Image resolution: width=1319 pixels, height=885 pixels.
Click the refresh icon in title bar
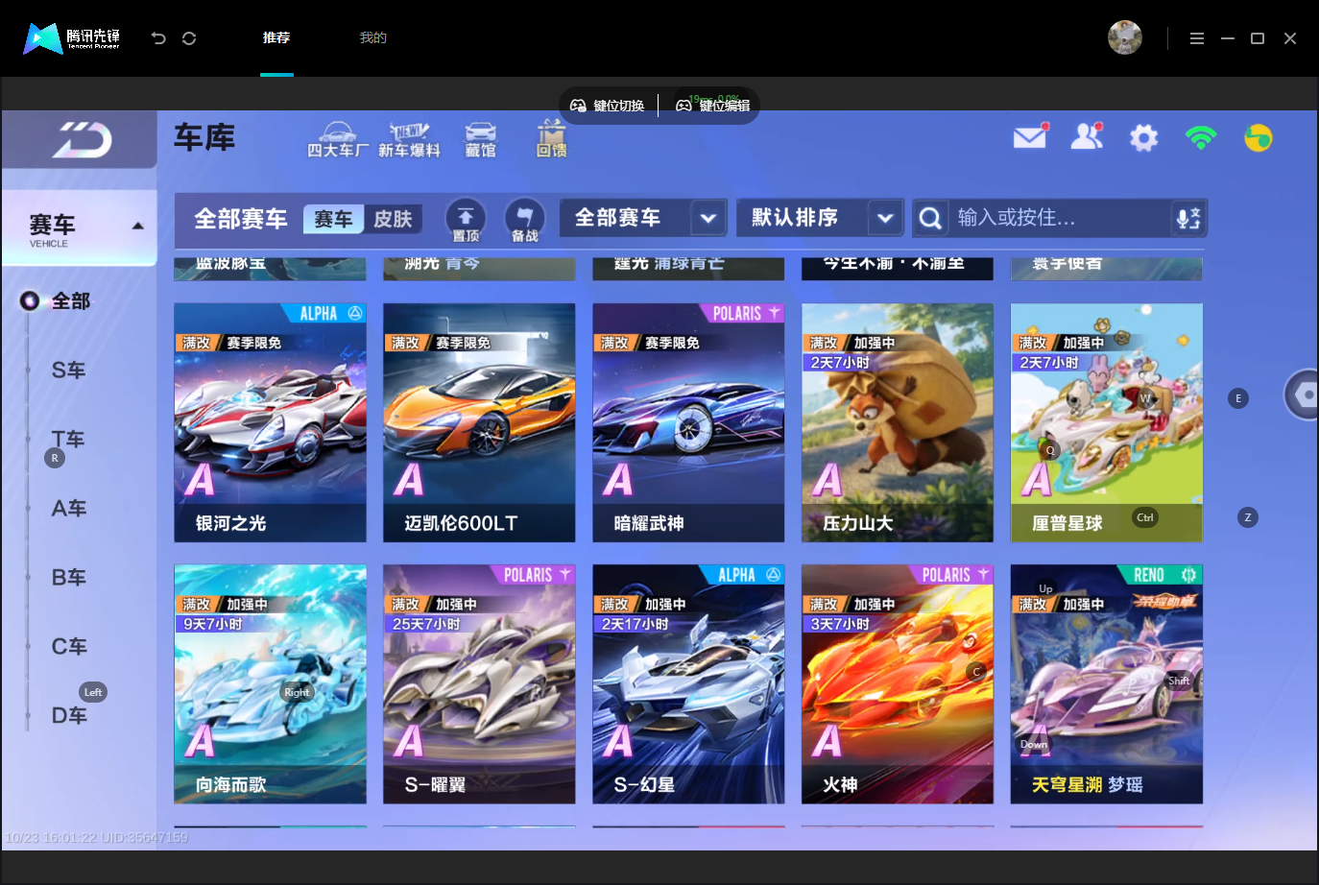[189, 38]
